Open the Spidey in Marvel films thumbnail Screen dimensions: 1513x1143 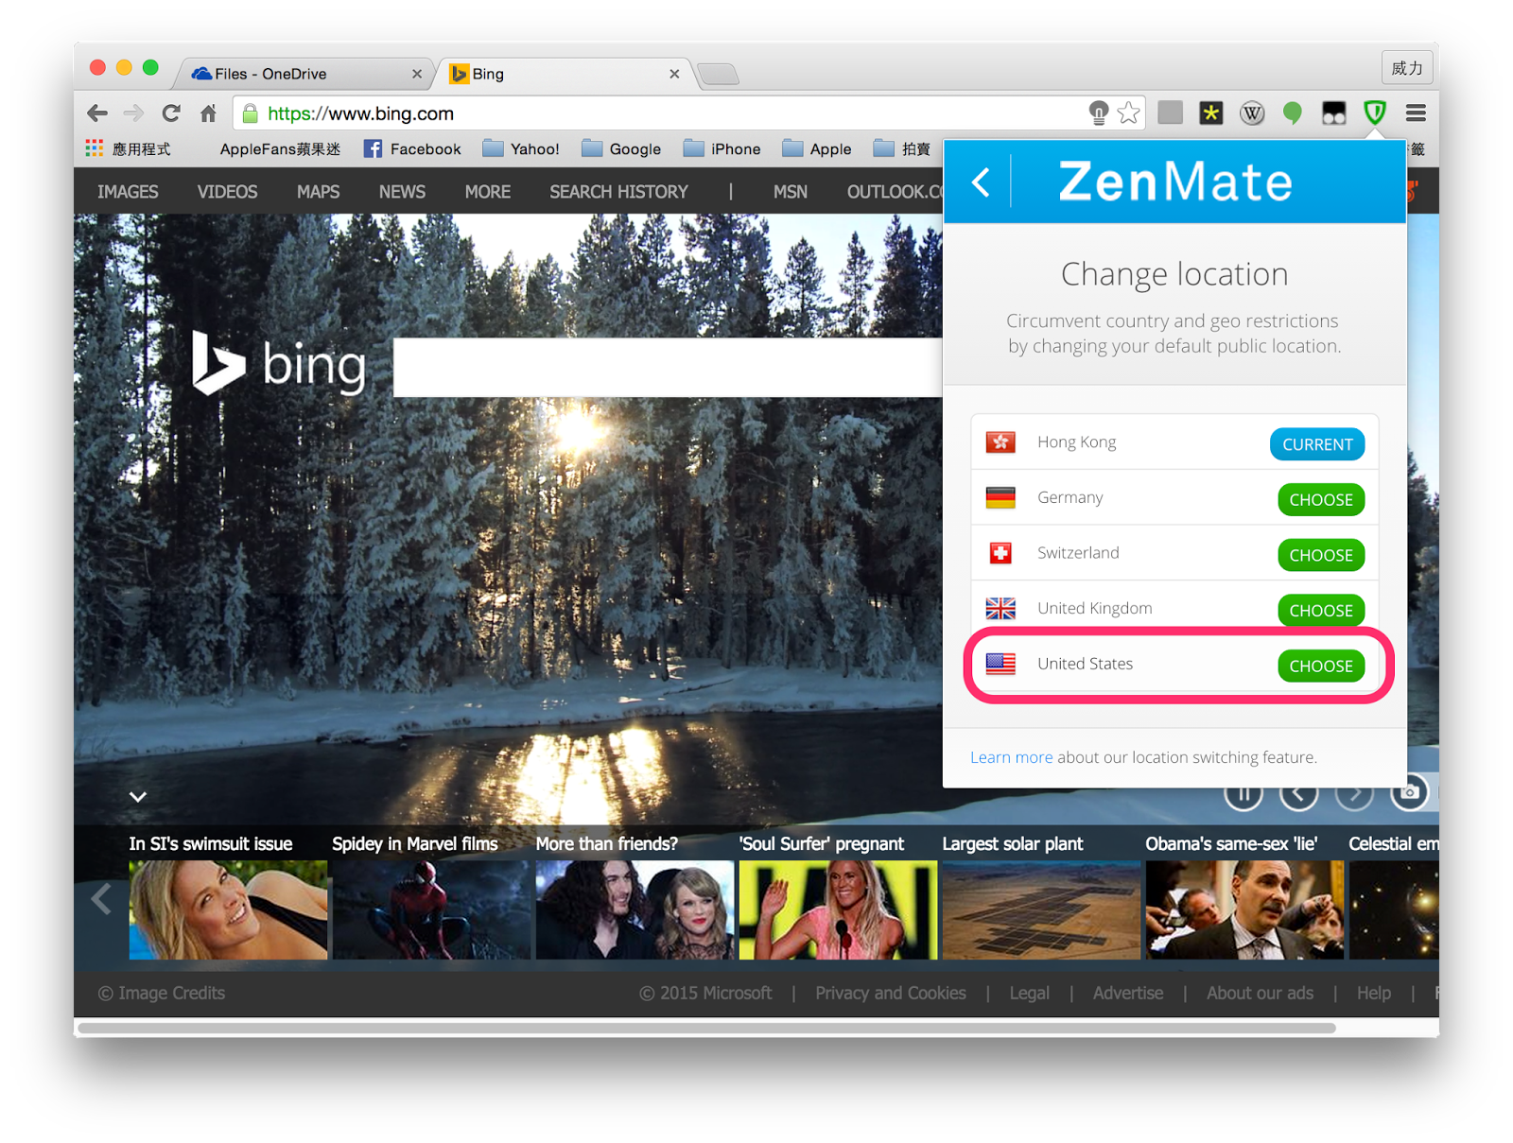coord(431,909)
